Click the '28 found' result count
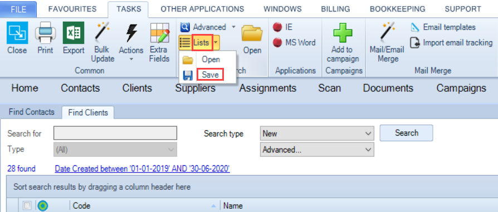Viewport: 498px width, 212px height. coord(21,169)
